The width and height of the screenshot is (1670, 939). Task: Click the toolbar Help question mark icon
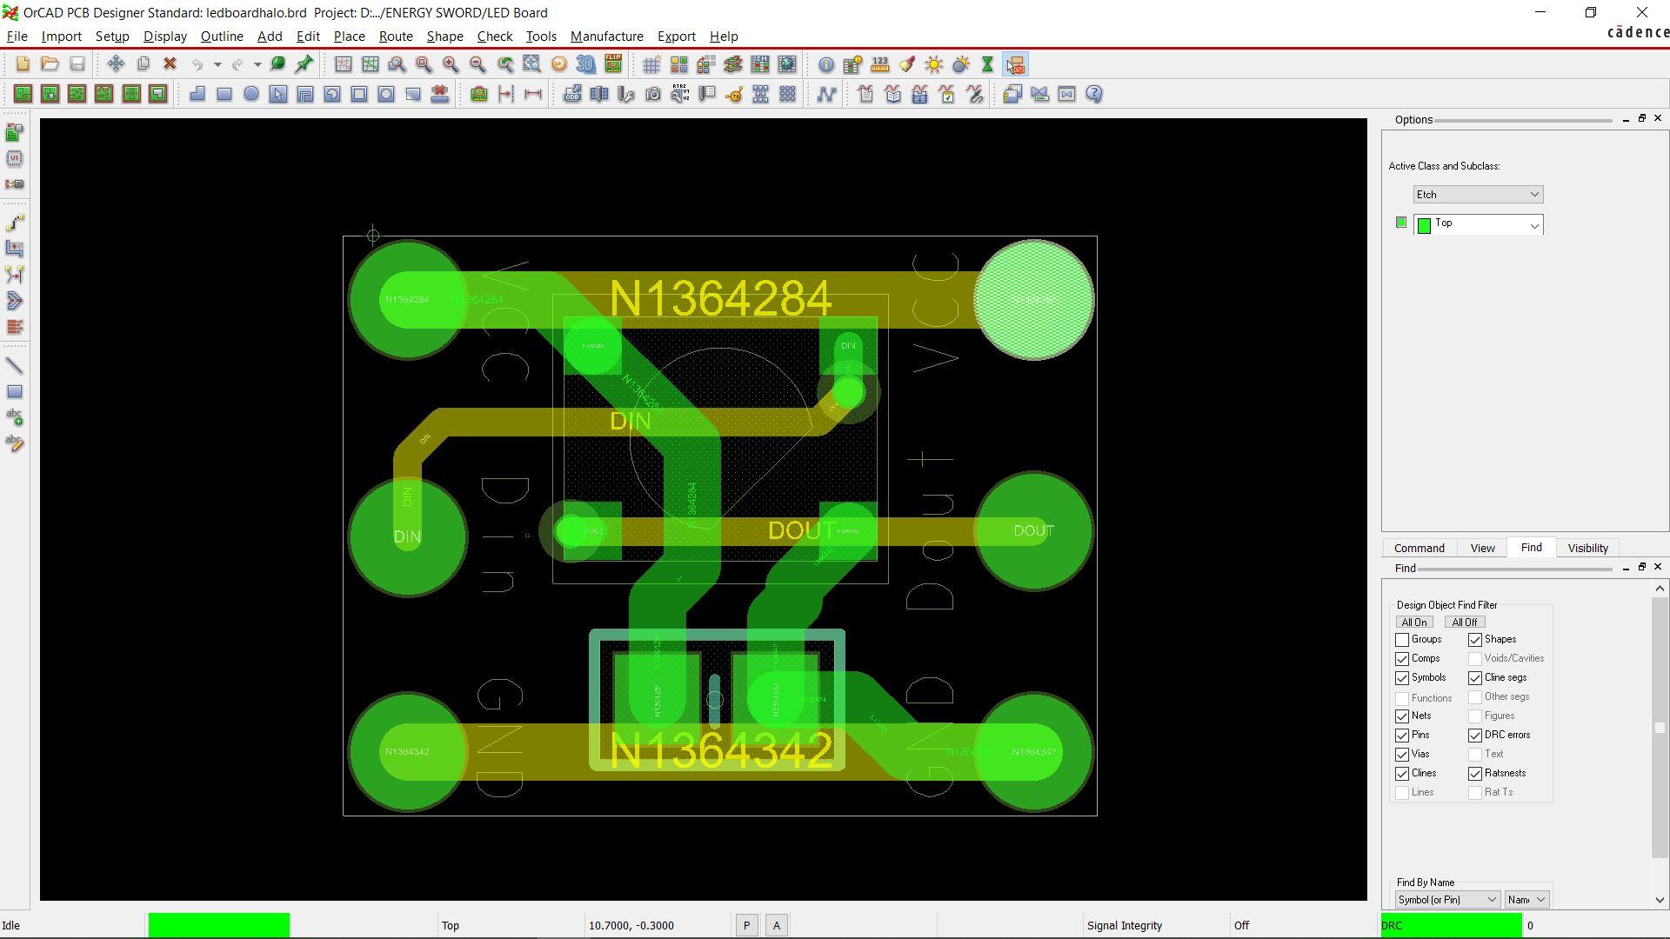pyautogui.click(x=1094, y=94)
